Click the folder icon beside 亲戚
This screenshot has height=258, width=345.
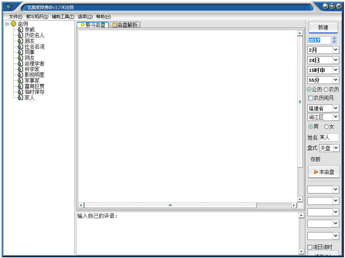20,29
